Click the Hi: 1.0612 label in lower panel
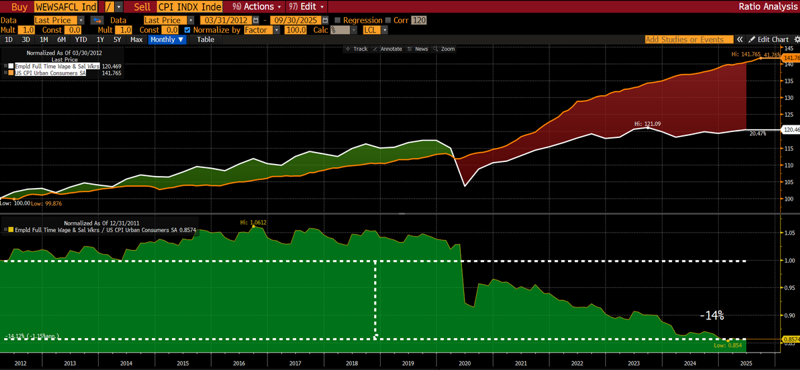 click(253, 222)
